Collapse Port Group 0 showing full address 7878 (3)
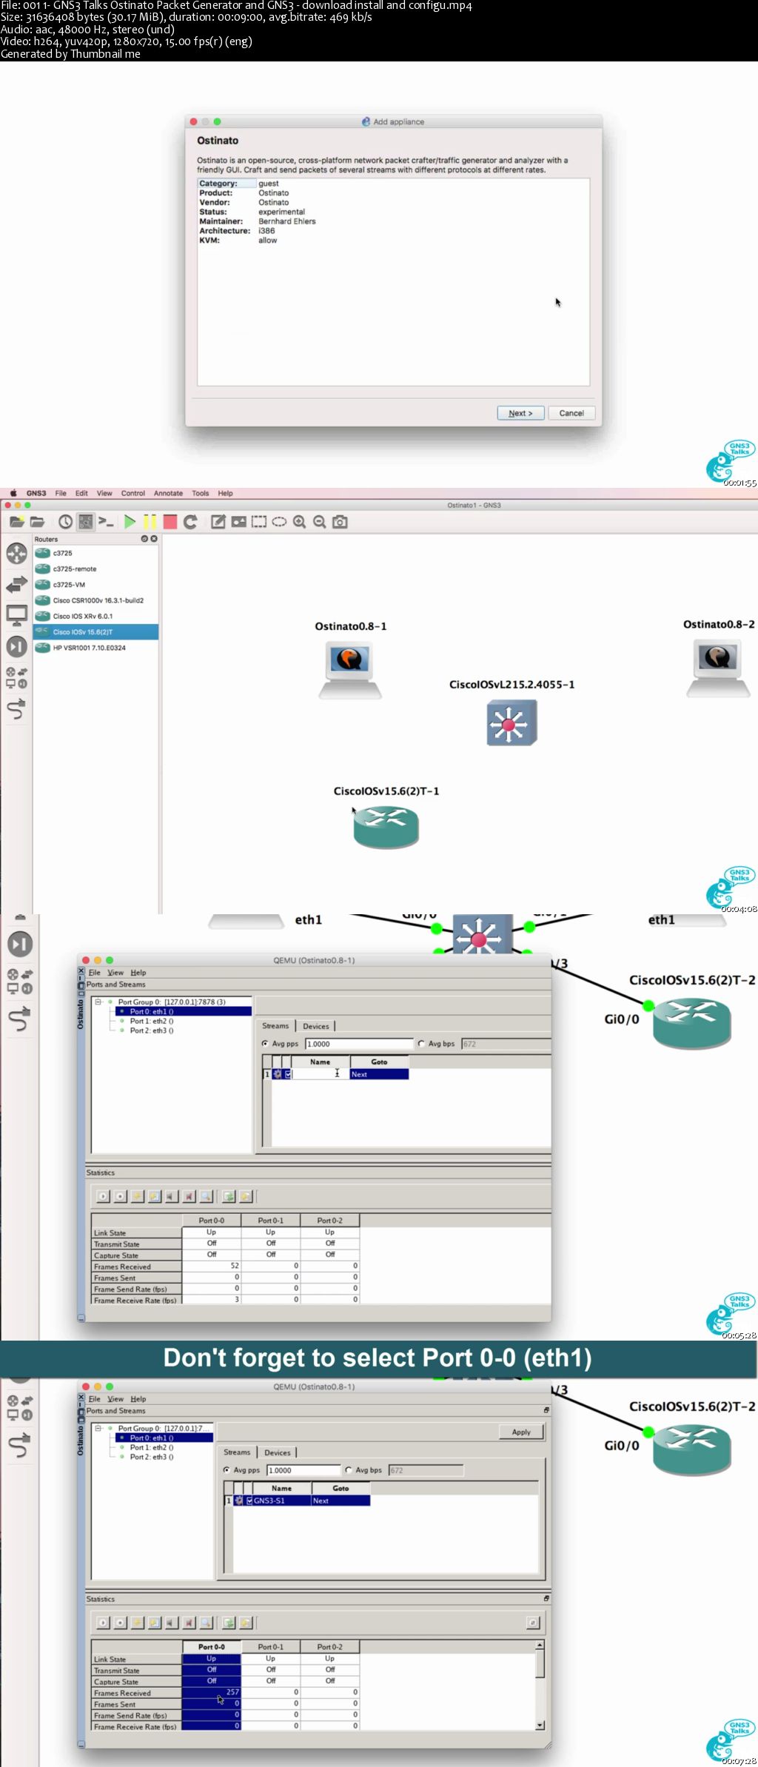This screenshot has height=1767, width=758. (98, 1002)
